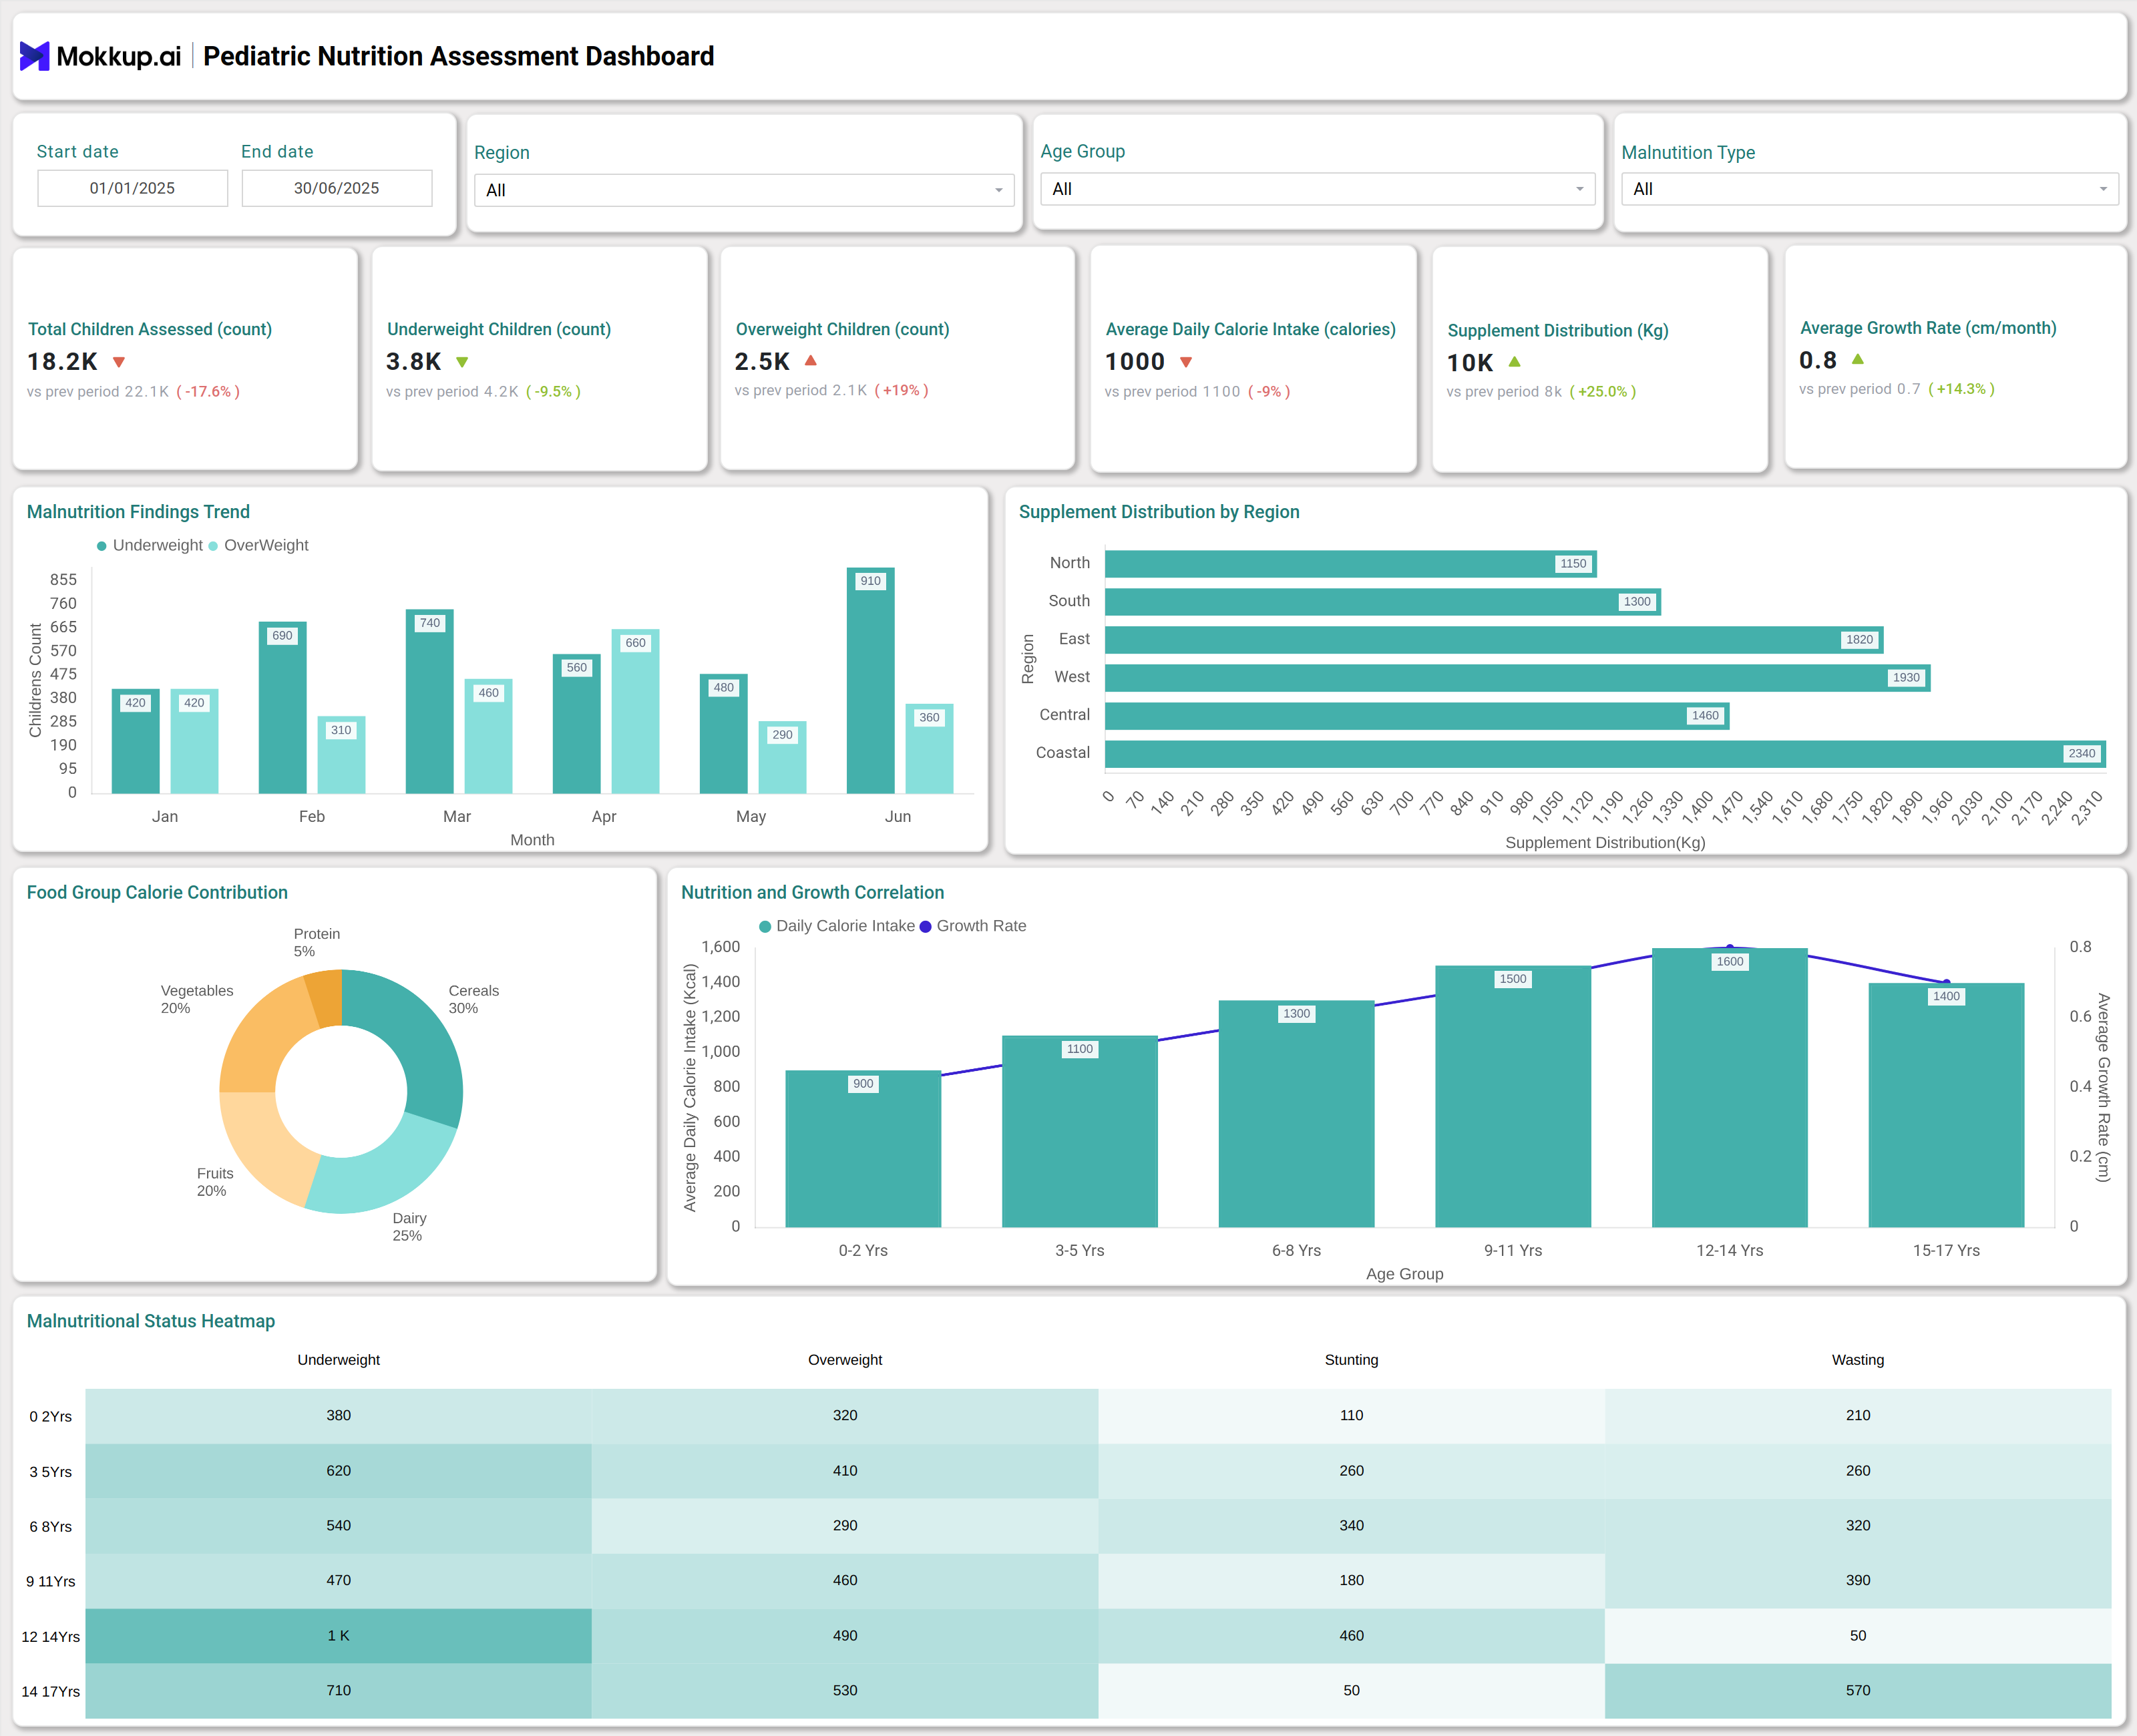The height and width of the screenshot is (1736, 2137).
Task: Click the Underweight heatmap column header
Action: click(339, 1360)
